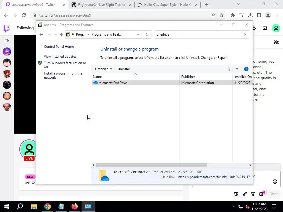The width and height of the screenshot is (283, 212).
Task: Sort by Installed On column
Action: [243, 77]
